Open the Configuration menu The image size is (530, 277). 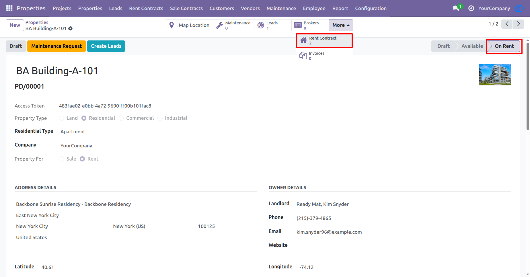click(x=371, y=8)
